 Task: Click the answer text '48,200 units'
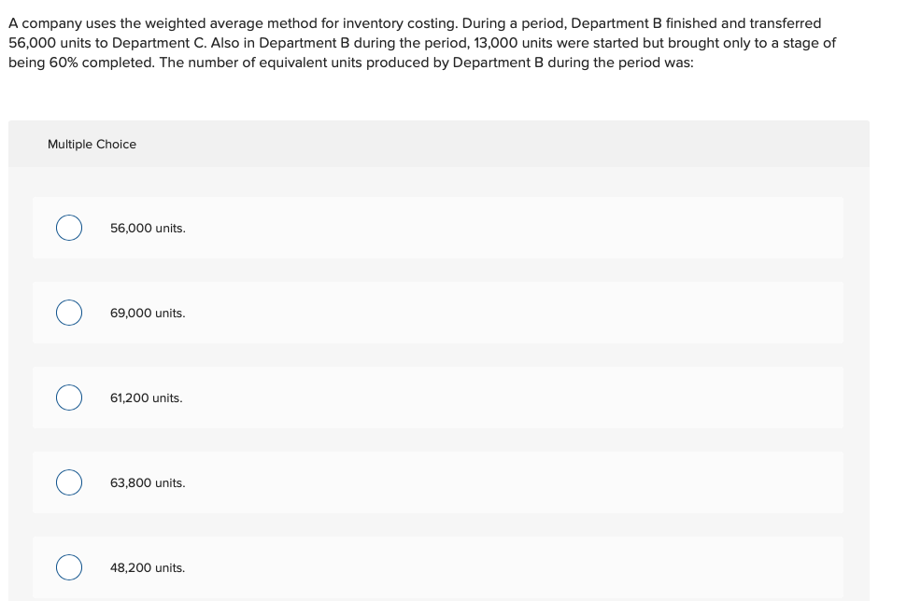coord(148,567)
